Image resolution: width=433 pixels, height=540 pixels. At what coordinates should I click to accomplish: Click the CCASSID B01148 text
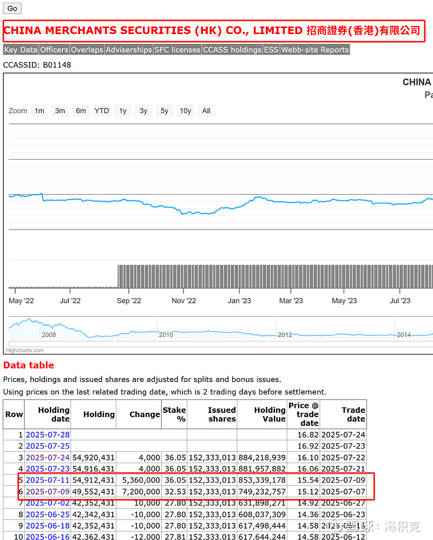37,65
